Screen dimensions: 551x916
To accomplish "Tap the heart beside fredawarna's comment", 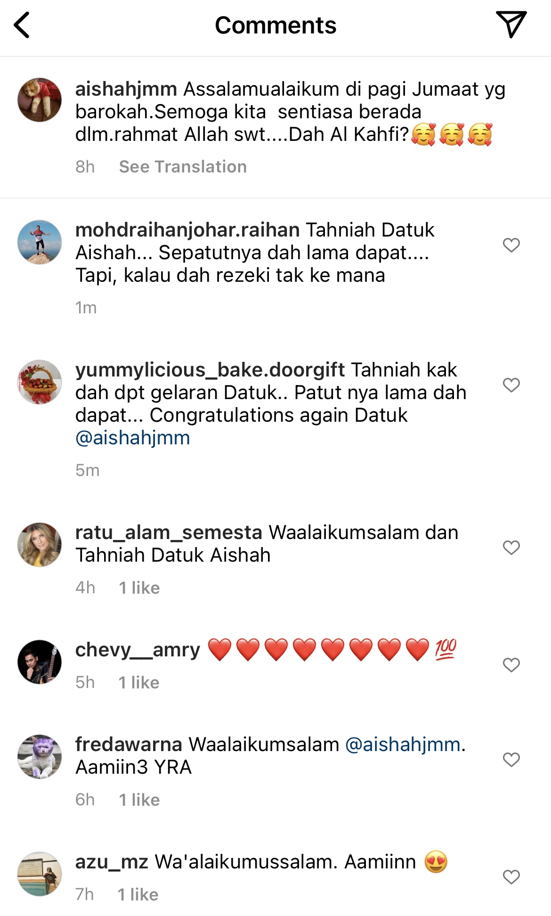I will tap(511, 760).
